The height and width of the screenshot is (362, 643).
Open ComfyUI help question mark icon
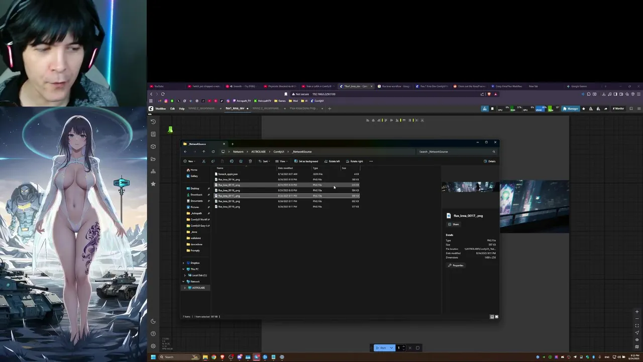pos(153,334)
